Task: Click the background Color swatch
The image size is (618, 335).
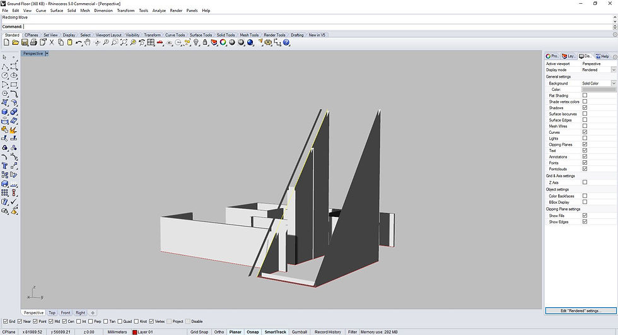Action: (x=598, y=90)
